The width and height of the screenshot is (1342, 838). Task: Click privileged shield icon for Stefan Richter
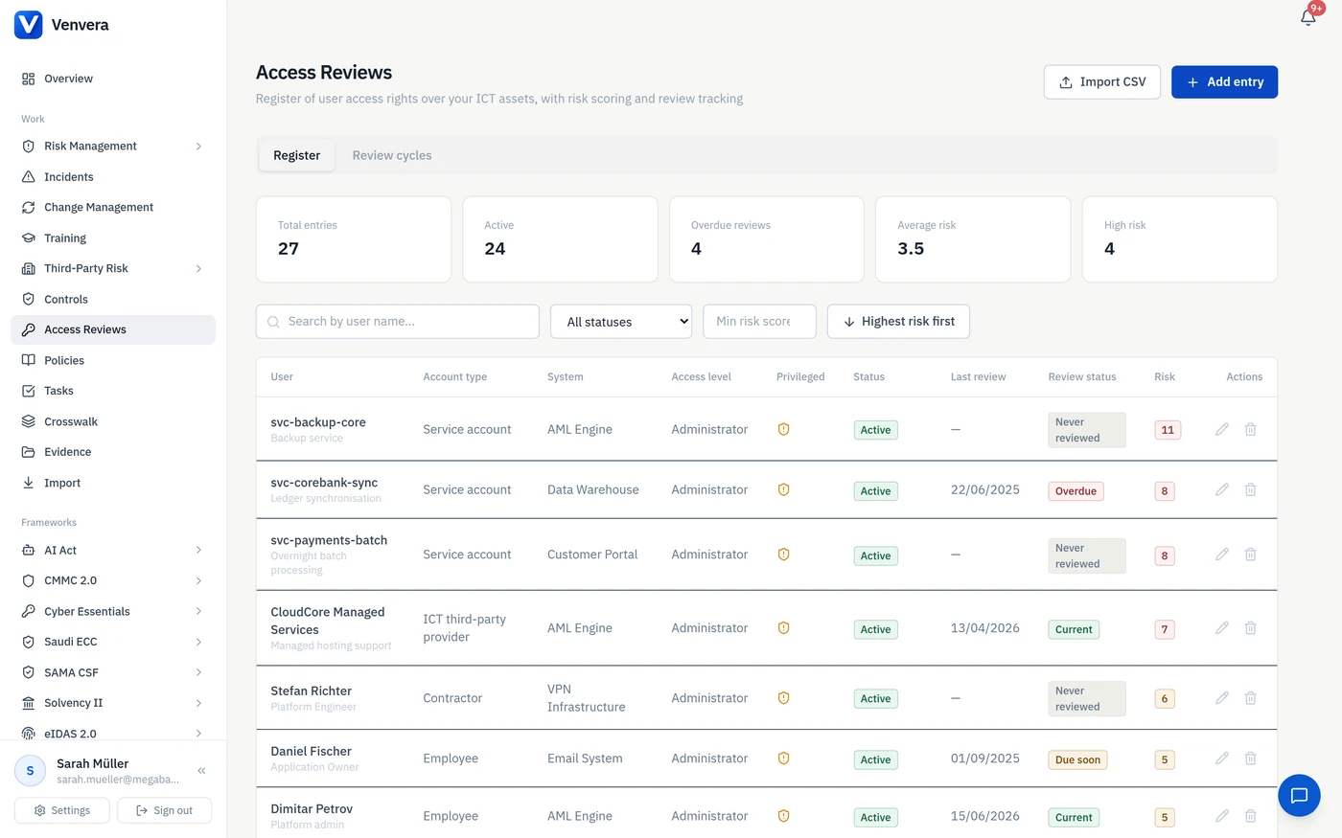(783, 698)
